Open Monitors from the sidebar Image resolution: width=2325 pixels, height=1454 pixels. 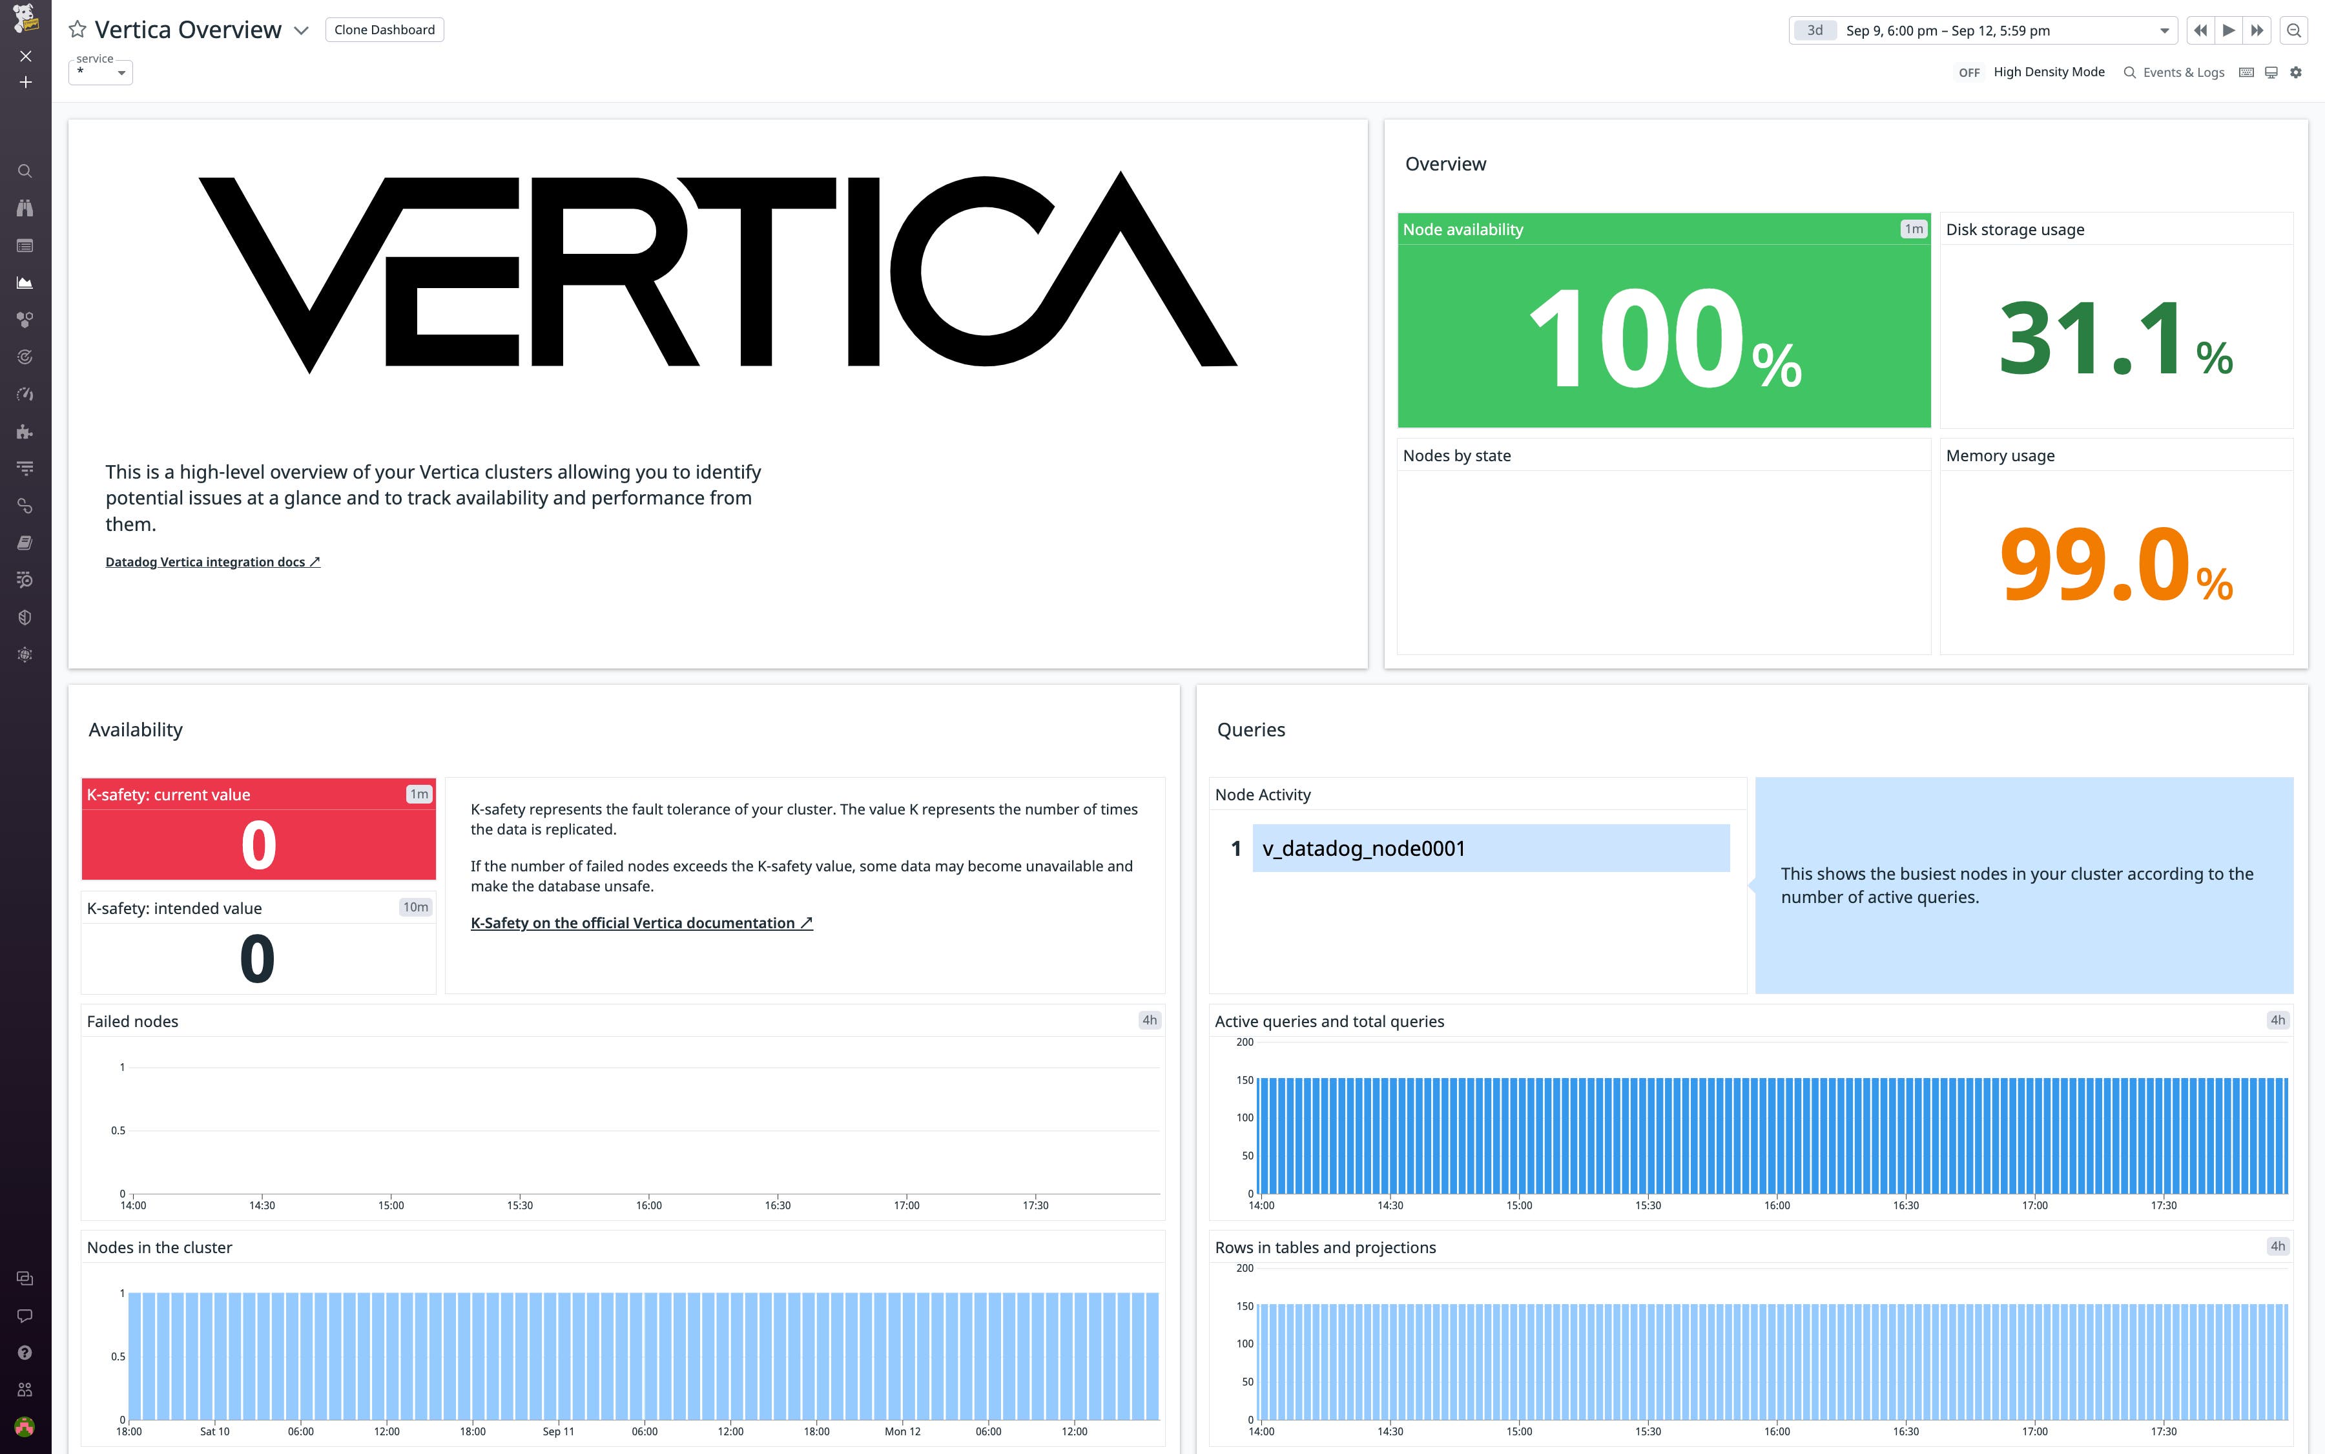coord(25,357)
